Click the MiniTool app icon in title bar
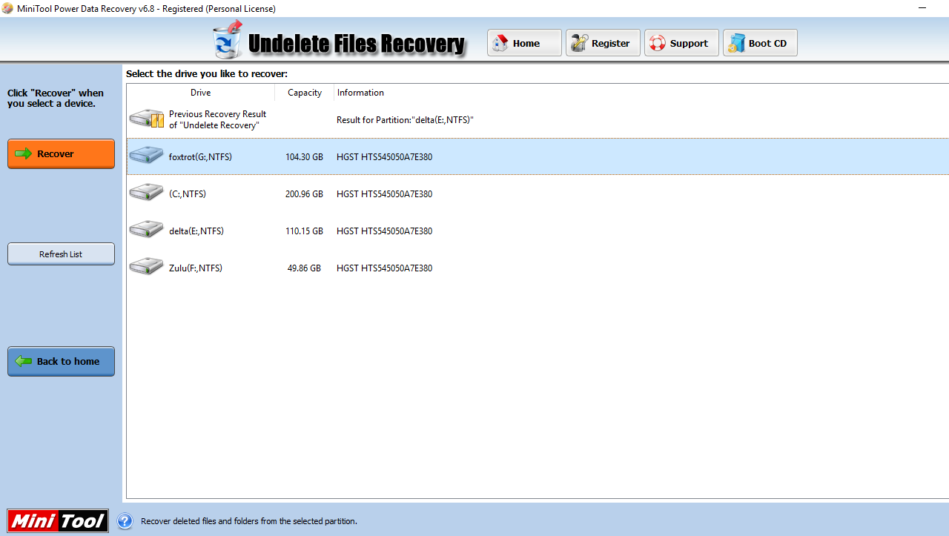949x536 pixels. tap(7, 8)
